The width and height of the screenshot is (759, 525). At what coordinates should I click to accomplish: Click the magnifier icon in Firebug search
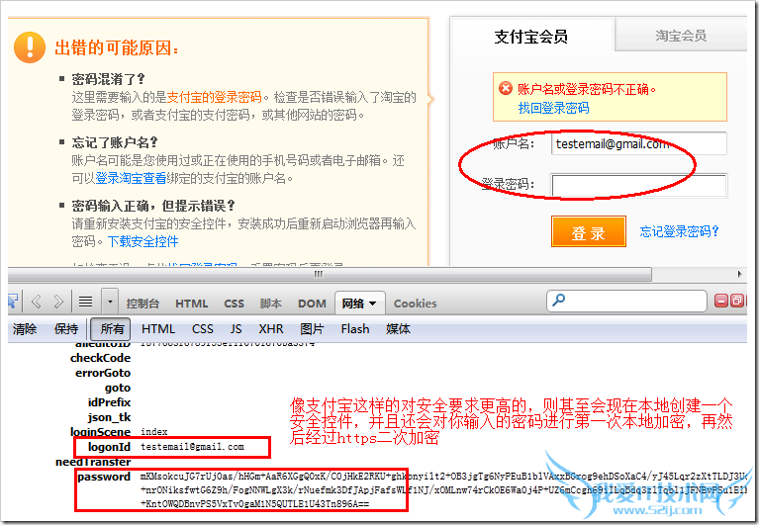coord(558,301)
